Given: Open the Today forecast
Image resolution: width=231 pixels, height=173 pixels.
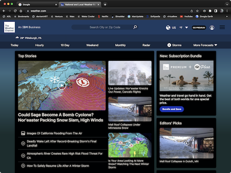Looking at the screenshot, I should (14, 45).
